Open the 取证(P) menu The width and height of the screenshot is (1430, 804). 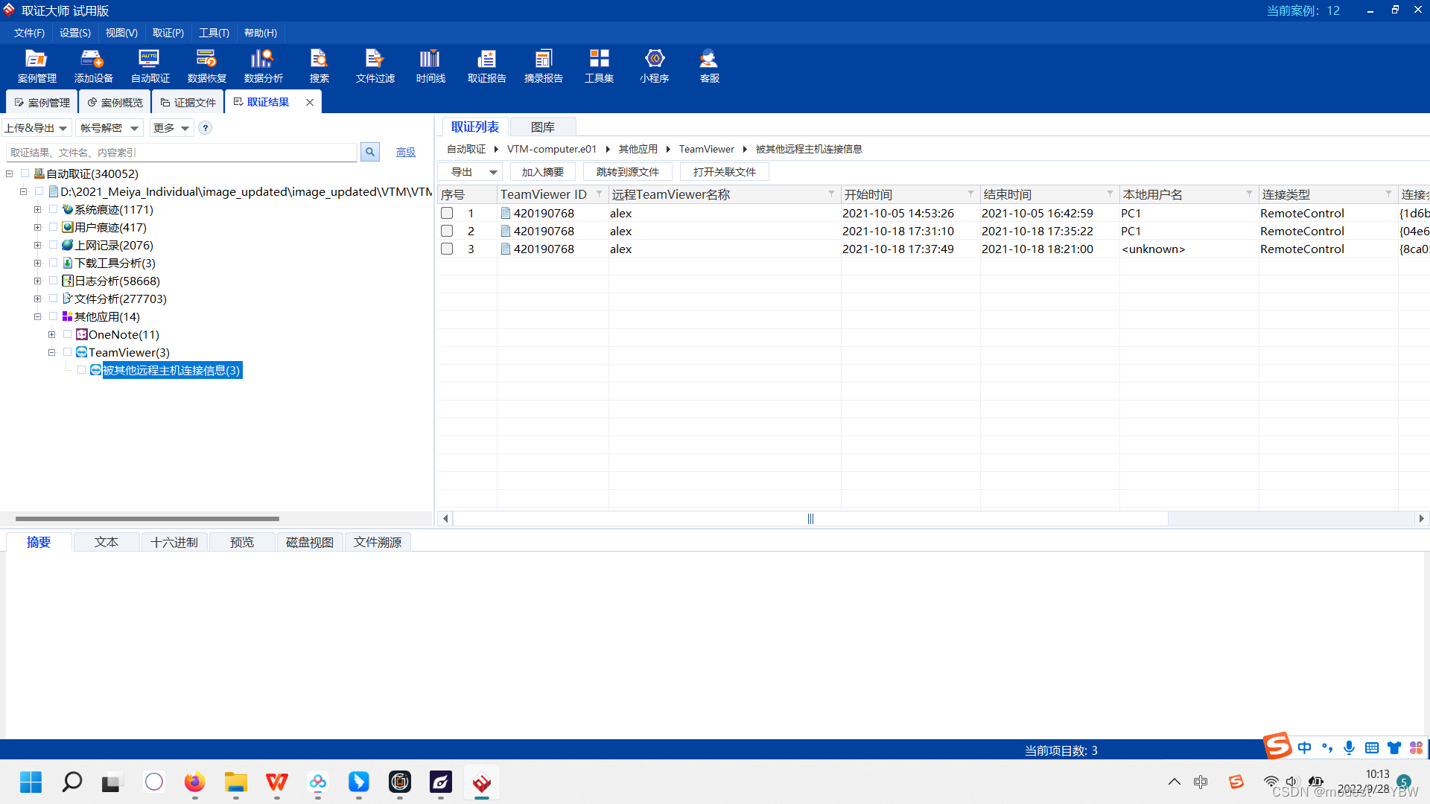pyautogui.click(x=168, y=33)
